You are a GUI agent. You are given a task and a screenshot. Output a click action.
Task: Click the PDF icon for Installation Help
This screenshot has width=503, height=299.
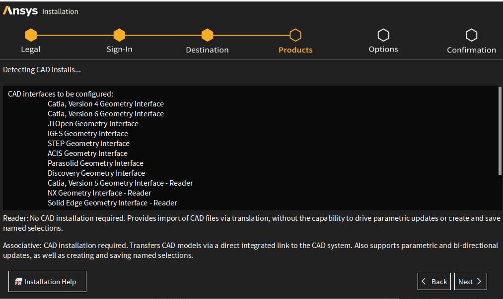pyautogui.click(x=18, y=282)
